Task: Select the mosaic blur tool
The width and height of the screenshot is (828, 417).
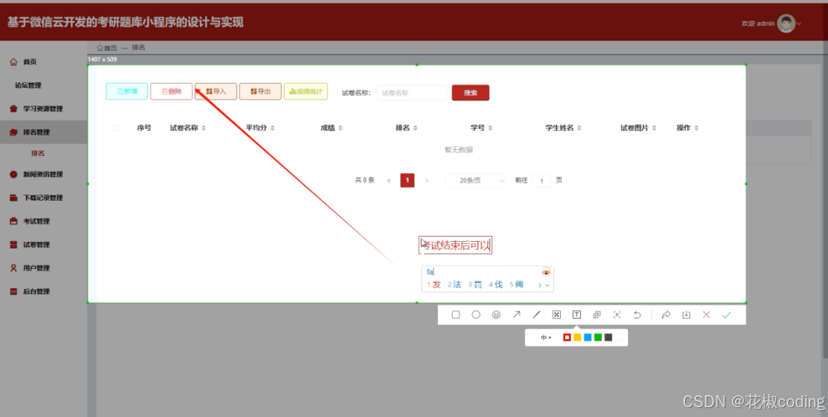Action: [556, 314]
